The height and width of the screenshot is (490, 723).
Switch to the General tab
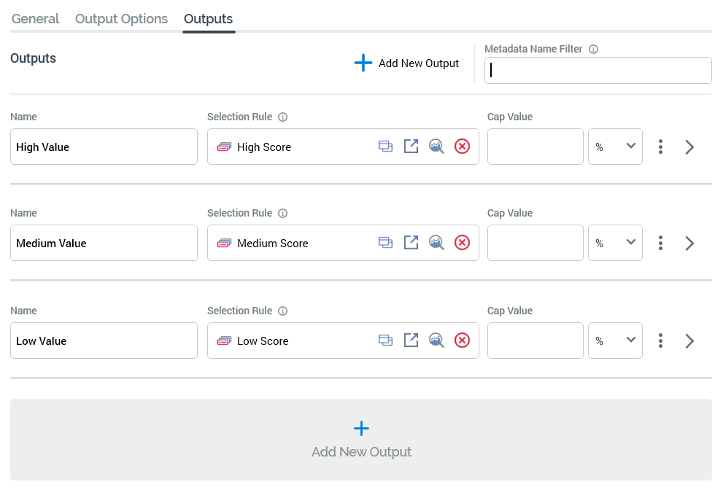[x=35, y=19]
